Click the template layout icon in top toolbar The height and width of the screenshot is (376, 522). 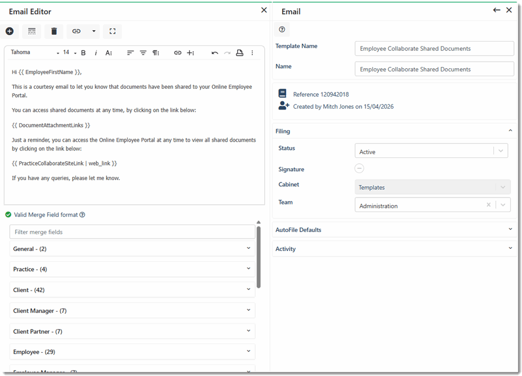[31, 31]
